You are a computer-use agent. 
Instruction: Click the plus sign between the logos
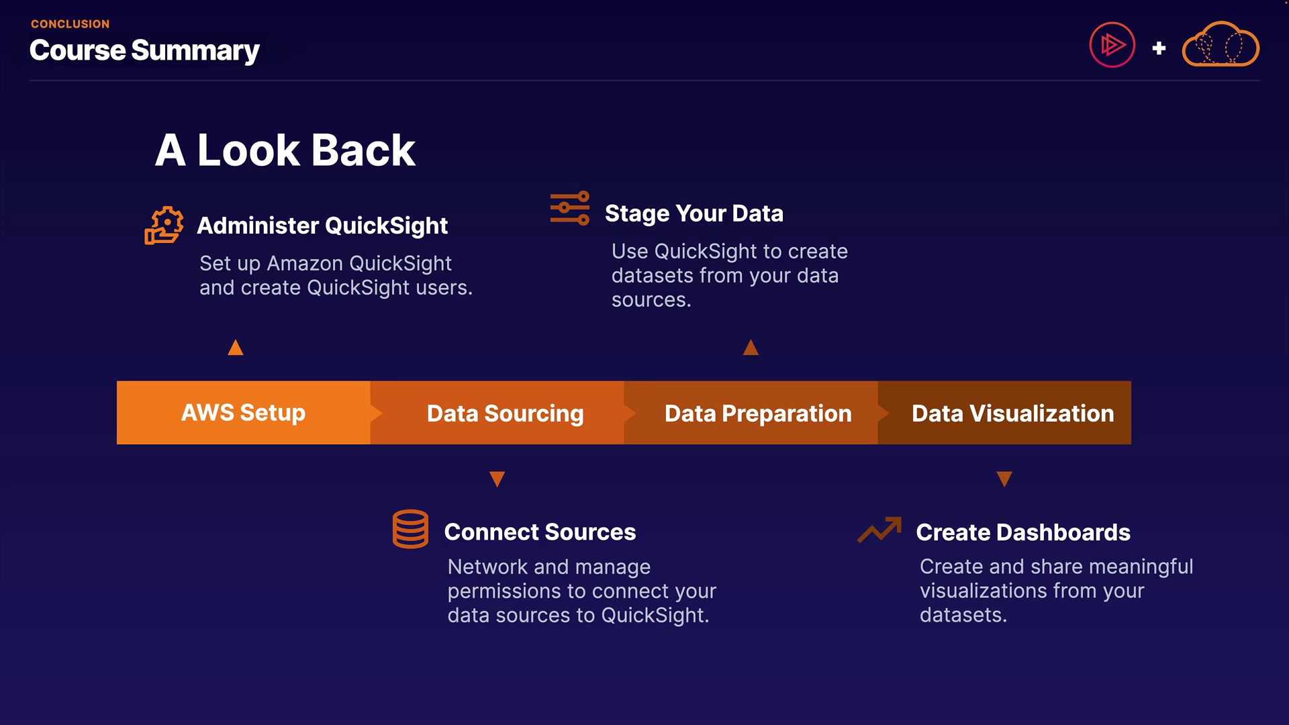1159,48
